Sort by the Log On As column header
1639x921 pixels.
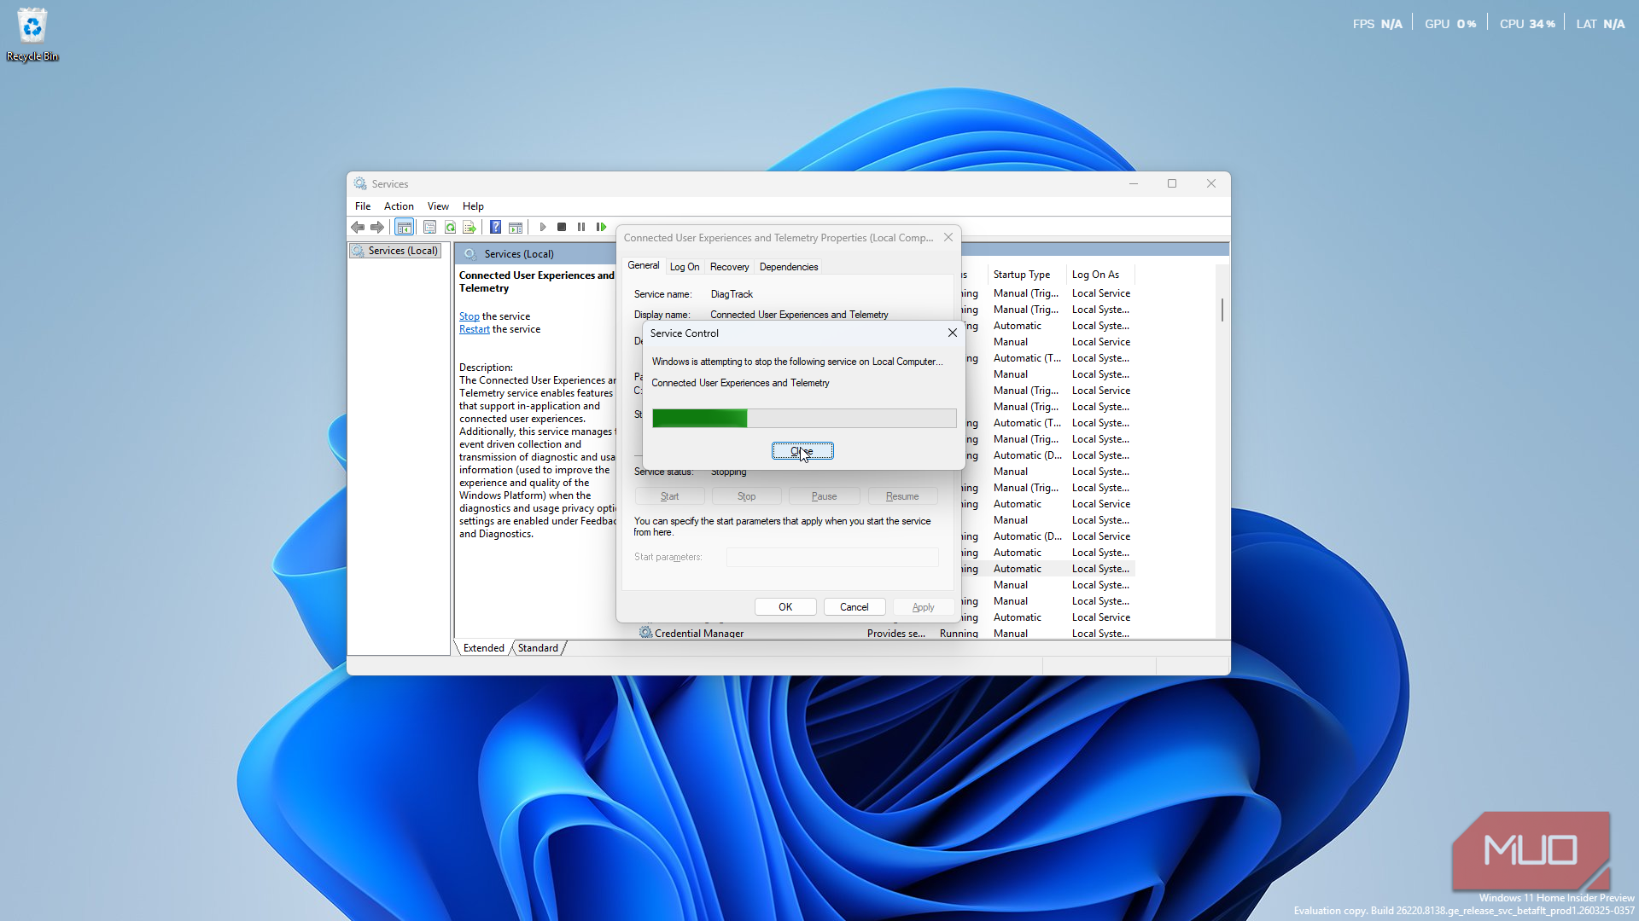click(x=1099, y=275)
